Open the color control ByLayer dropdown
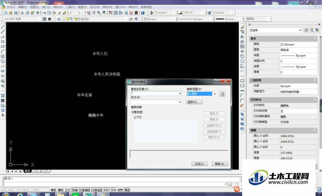 point(174,19)
